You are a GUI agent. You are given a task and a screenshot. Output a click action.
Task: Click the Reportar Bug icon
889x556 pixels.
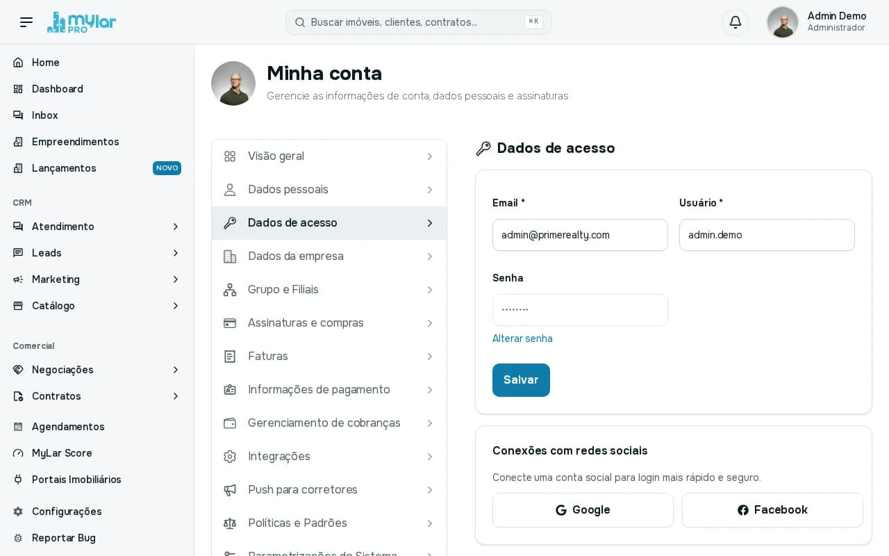[x=18, y=538]
